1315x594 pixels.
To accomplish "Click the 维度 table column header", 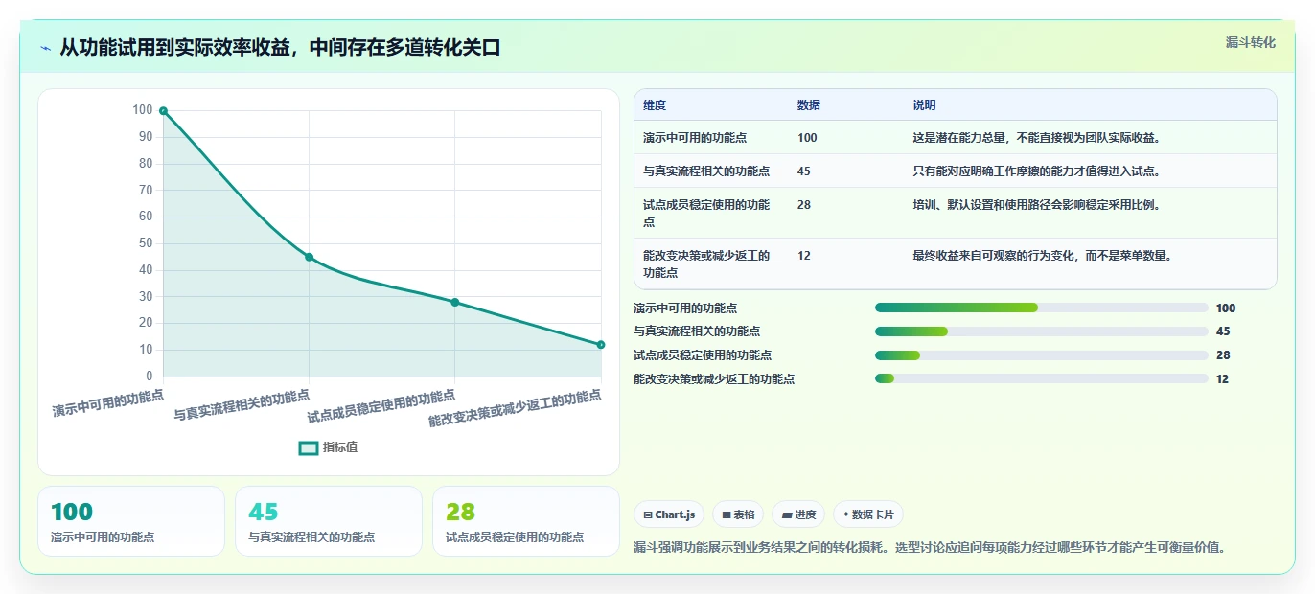I will [x=655, y=105].
